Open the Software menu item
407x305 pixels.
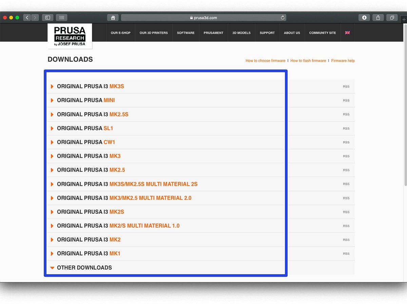click(x=186, y=33)
